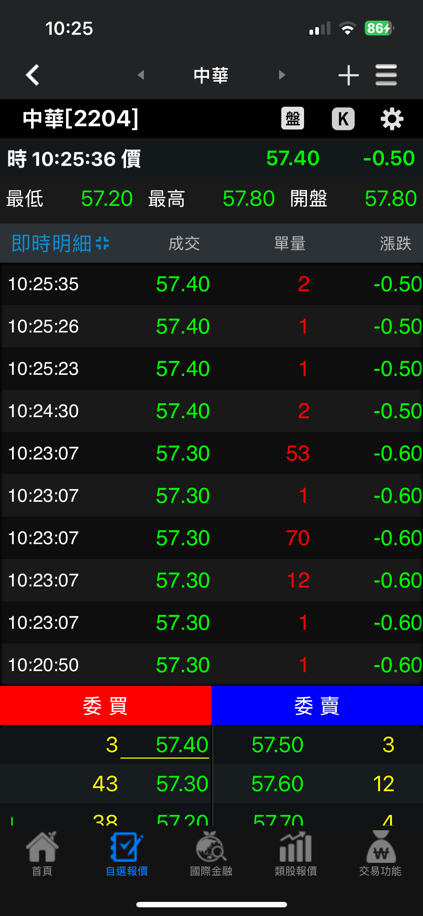Viewport: 423px width, 916px height.
Task: Tap the bid price 57.30 with quantity 43
Action: [x=182, y=784]
